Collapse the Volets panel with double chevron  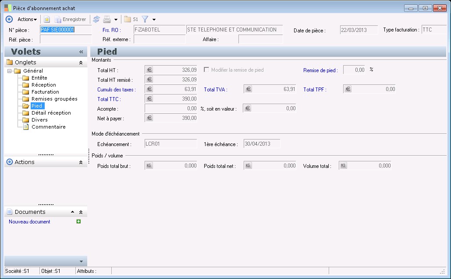pos(81,52)
